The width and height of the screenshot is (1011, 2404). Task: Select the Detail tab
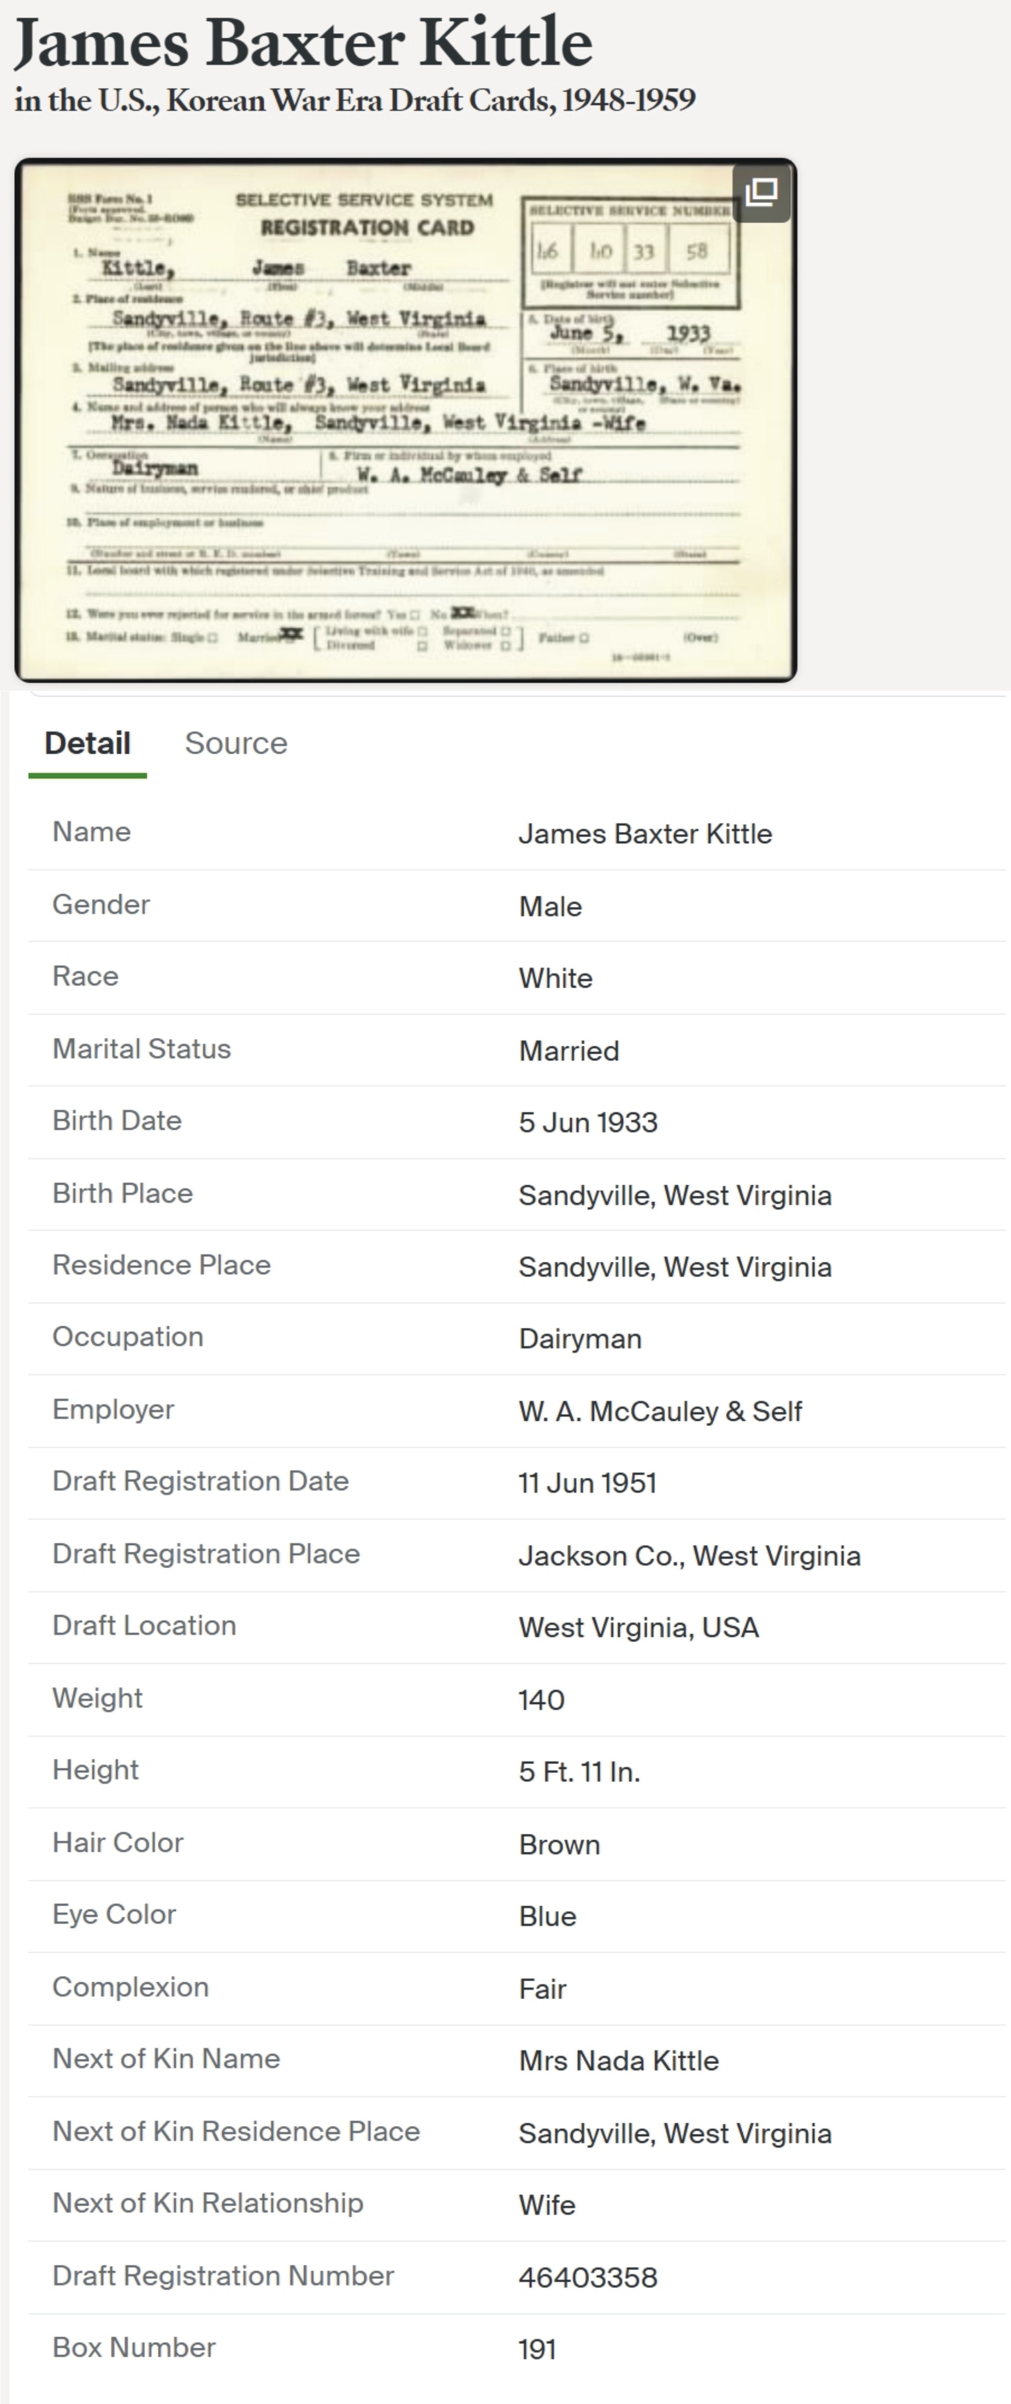click(x=88, y=743)
